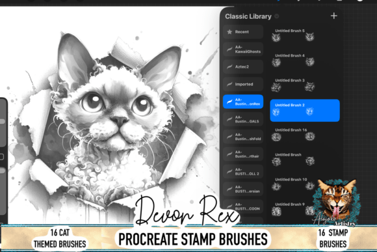Add a new brush with the plus icon
This screenshot has height=252, width=377.
tap(333, 16)
